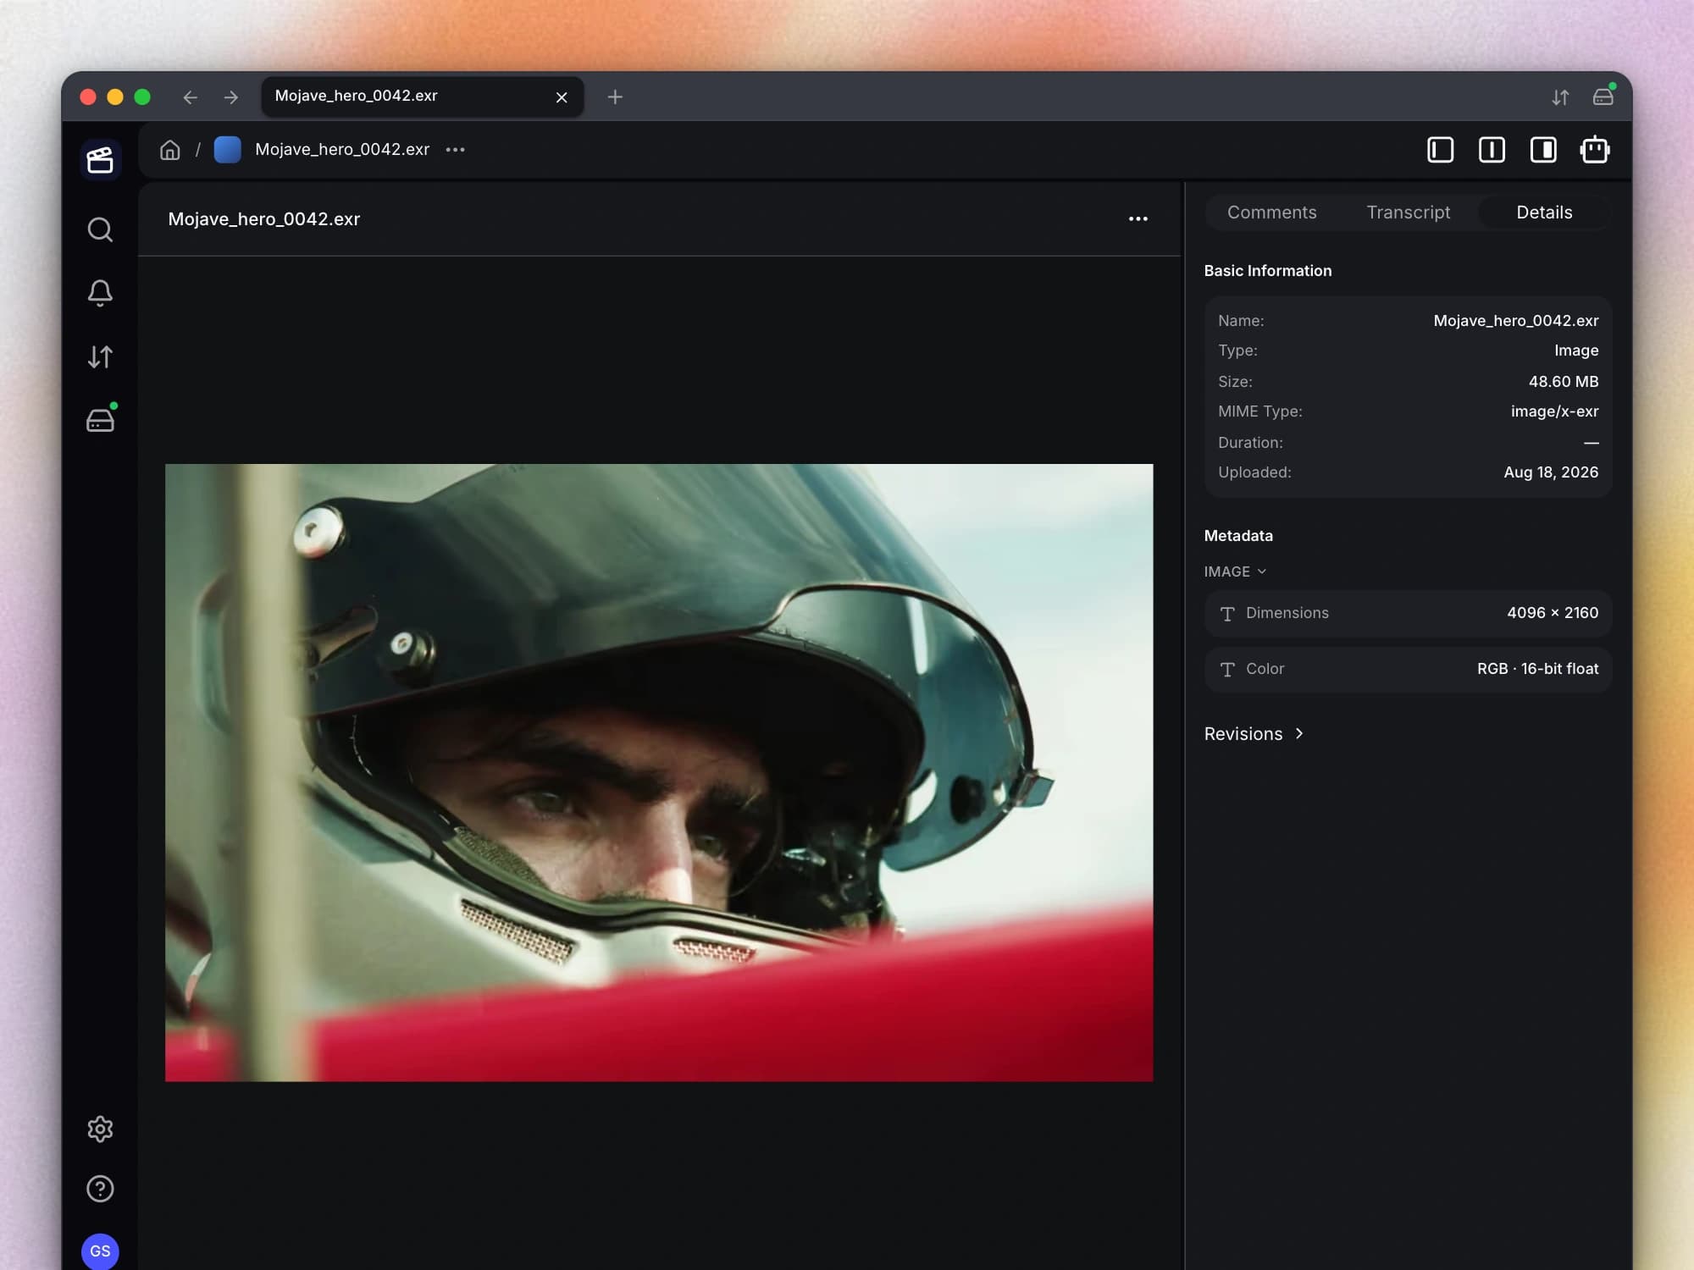Open the clapperboard projects icon in sidebar

pos(100,159)
